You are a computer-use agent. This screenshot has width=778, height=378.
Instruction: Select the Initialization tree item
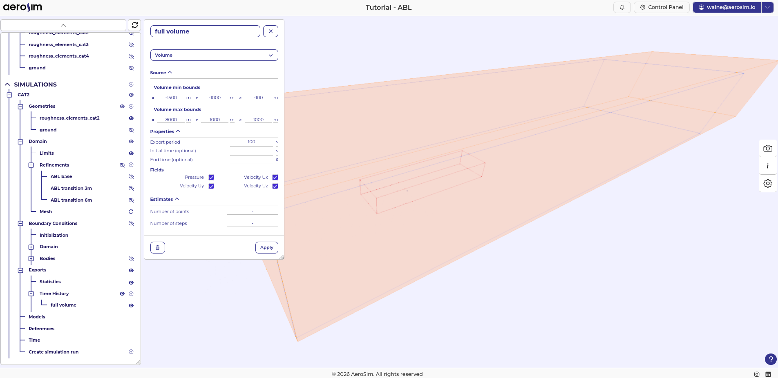54,236
